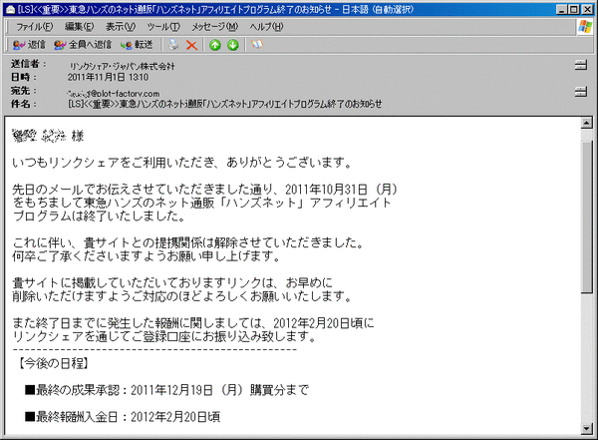
Task: Click the vertical scrollbar thumb
Action: click(x=587, y=217)
